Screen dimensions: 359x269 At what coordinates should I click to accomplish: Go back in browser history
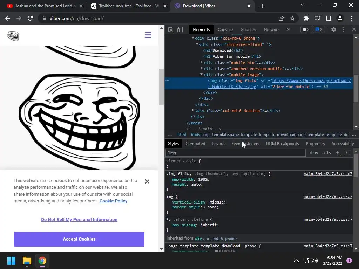(8, 18)
